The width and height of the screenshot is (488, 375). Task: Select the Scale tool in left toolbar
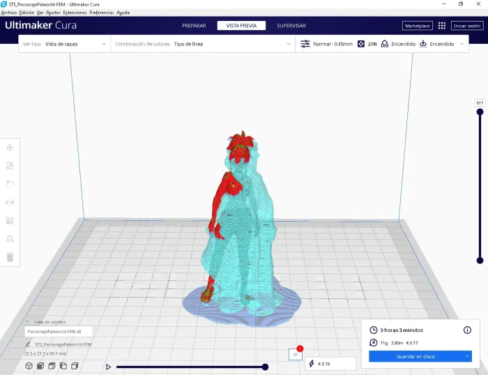point(10,166)
